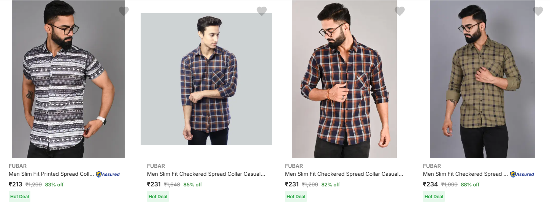The image size is (550, 205).
Task: Toggle wishlist heart on navy checkered shirt
Action: pos(262,11)
